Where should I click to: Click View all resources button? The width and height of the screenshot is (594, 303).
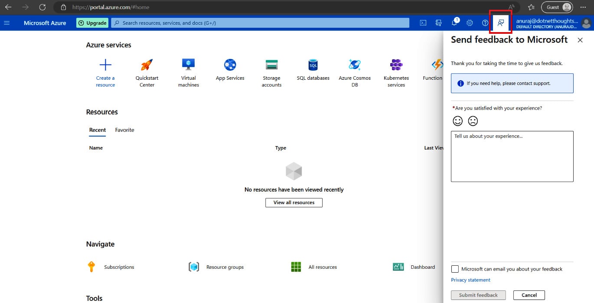[x=294, y=202]
